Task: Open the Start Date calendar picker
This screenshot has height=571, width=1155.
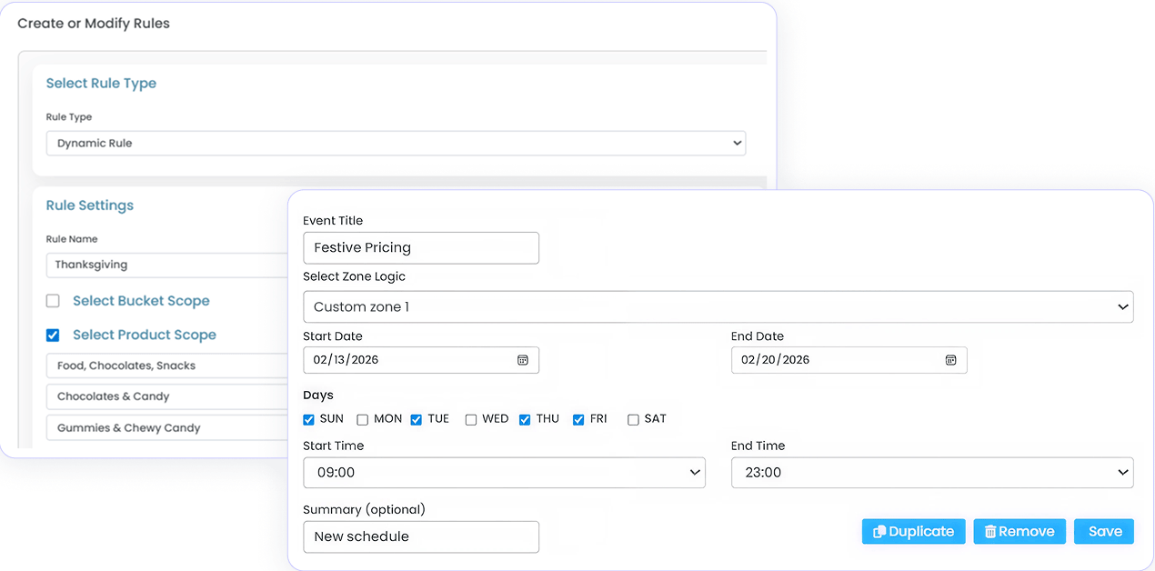Action: tap(523, 360)
